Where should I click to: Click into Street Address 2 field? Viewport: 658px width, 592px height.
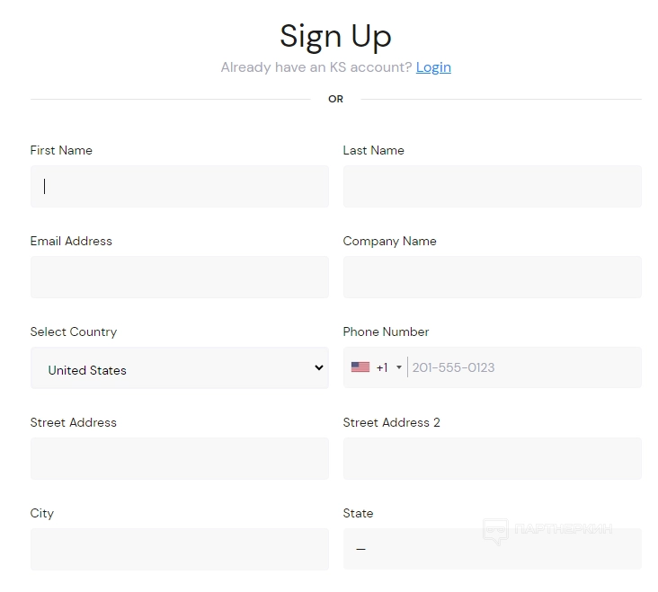(x=492, y=458)
